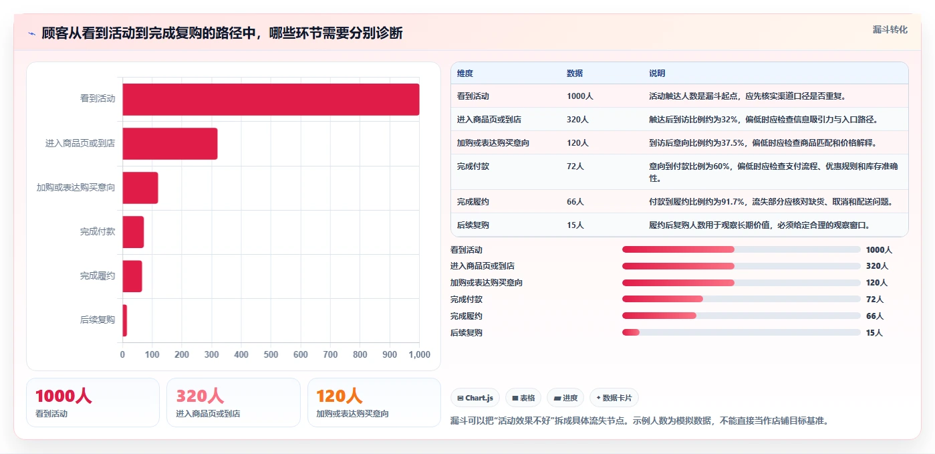
Task: Click the 看到活動 chart y-axis label 看到活动
Action: [x=98, y=99]
